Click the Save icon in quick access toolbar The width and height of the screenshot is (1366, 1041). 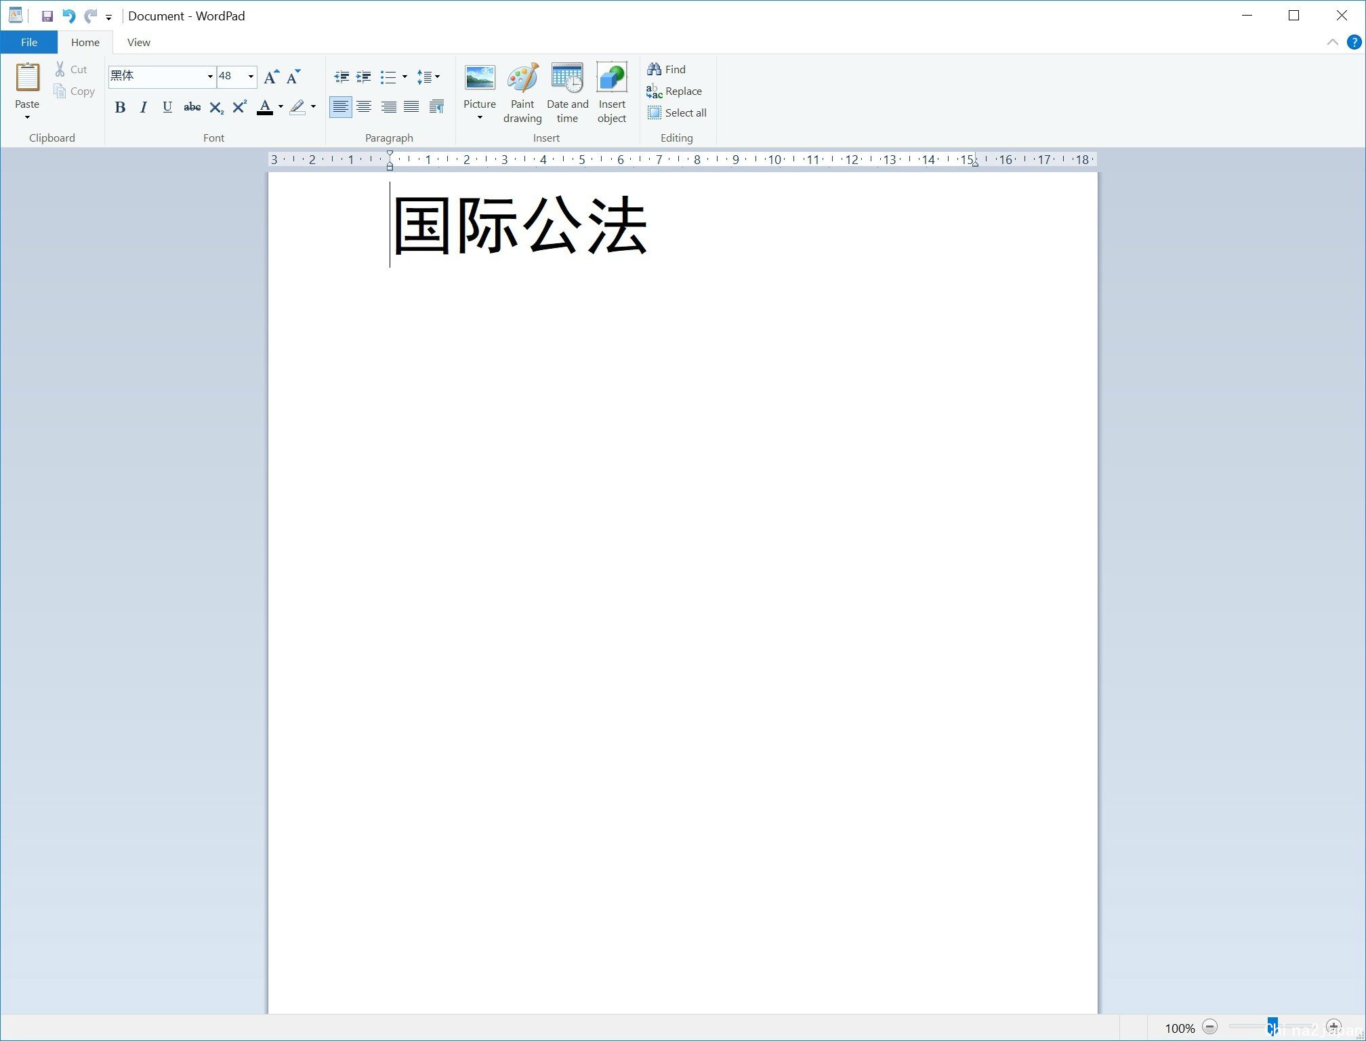coord(47,16)
